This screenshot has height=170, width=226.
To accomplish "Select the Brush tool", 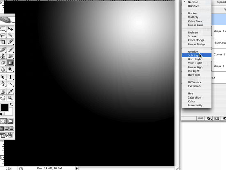I will pos(10,50).
